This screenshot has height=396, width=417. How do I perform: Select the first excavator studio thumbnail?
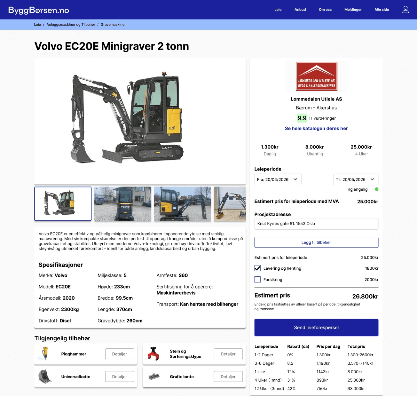pyautogui.click(x=63, y=204)
